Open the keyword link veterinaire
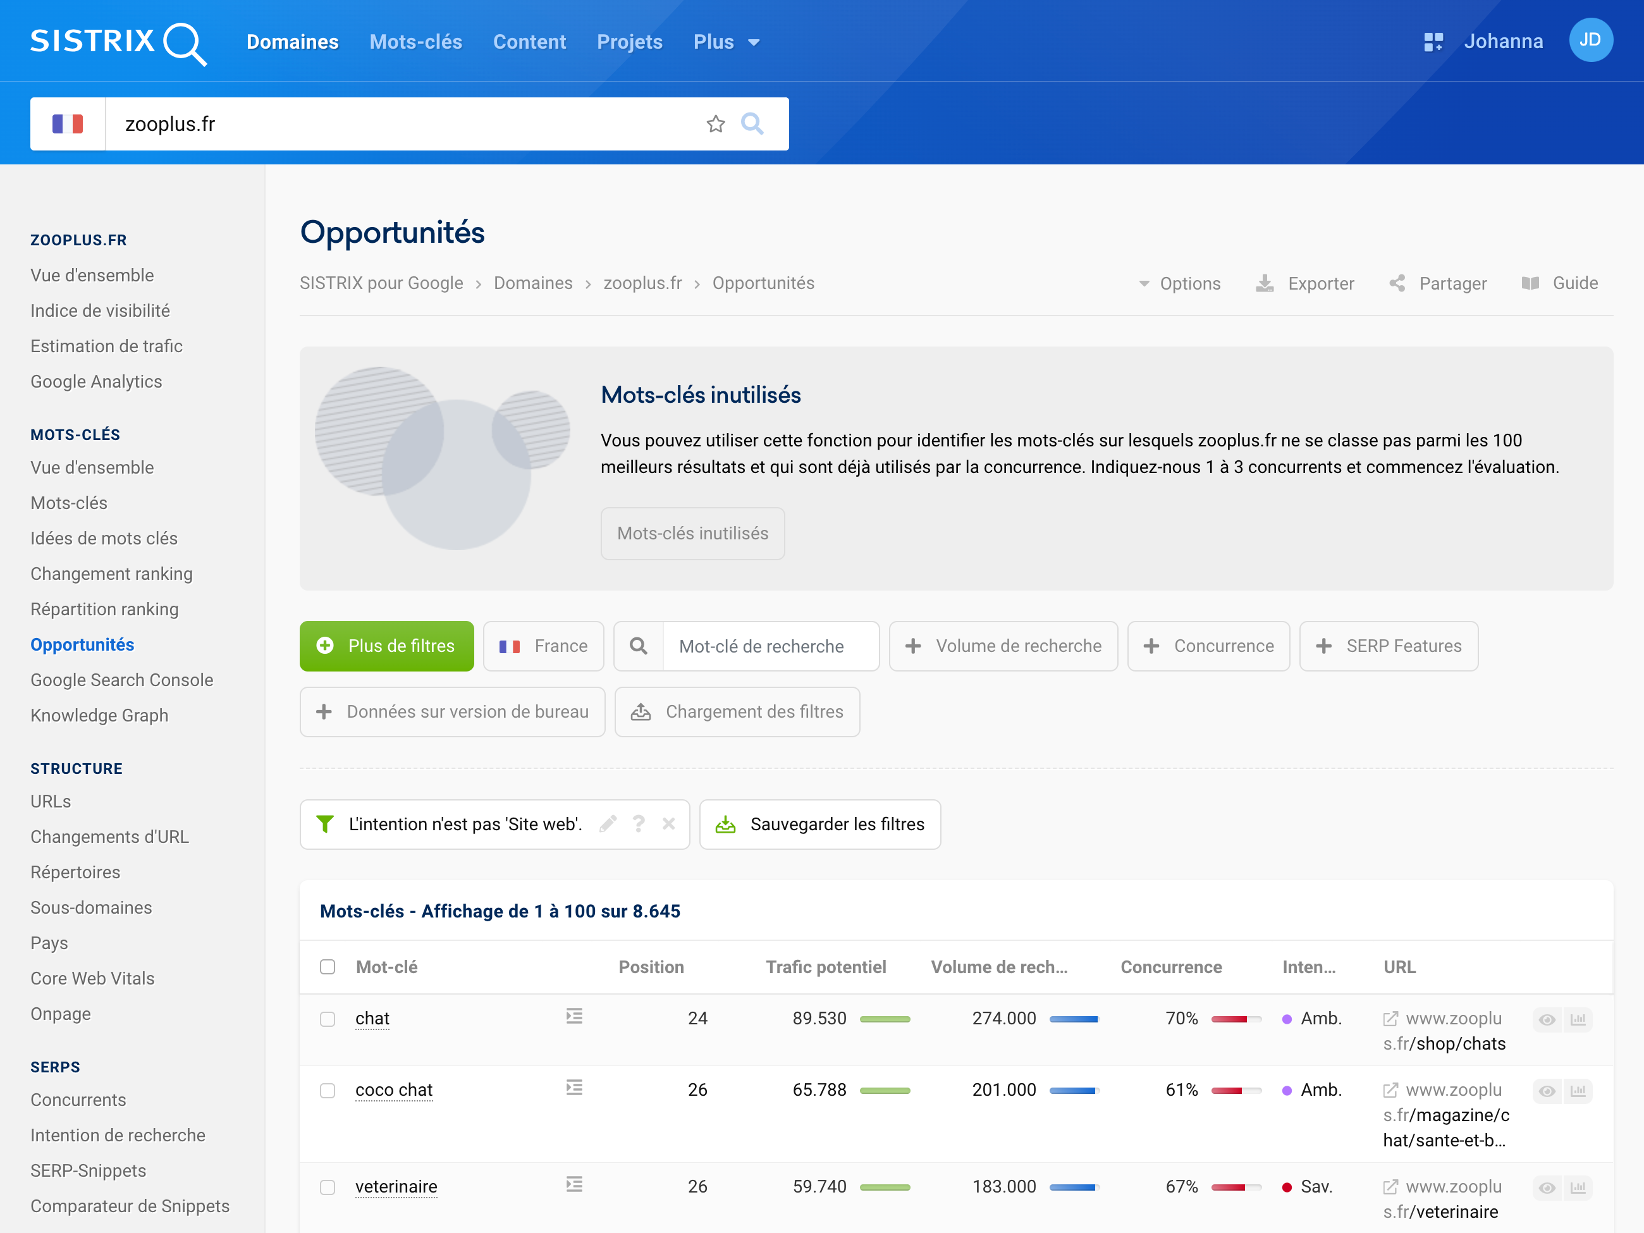 tap(396, 1187)
